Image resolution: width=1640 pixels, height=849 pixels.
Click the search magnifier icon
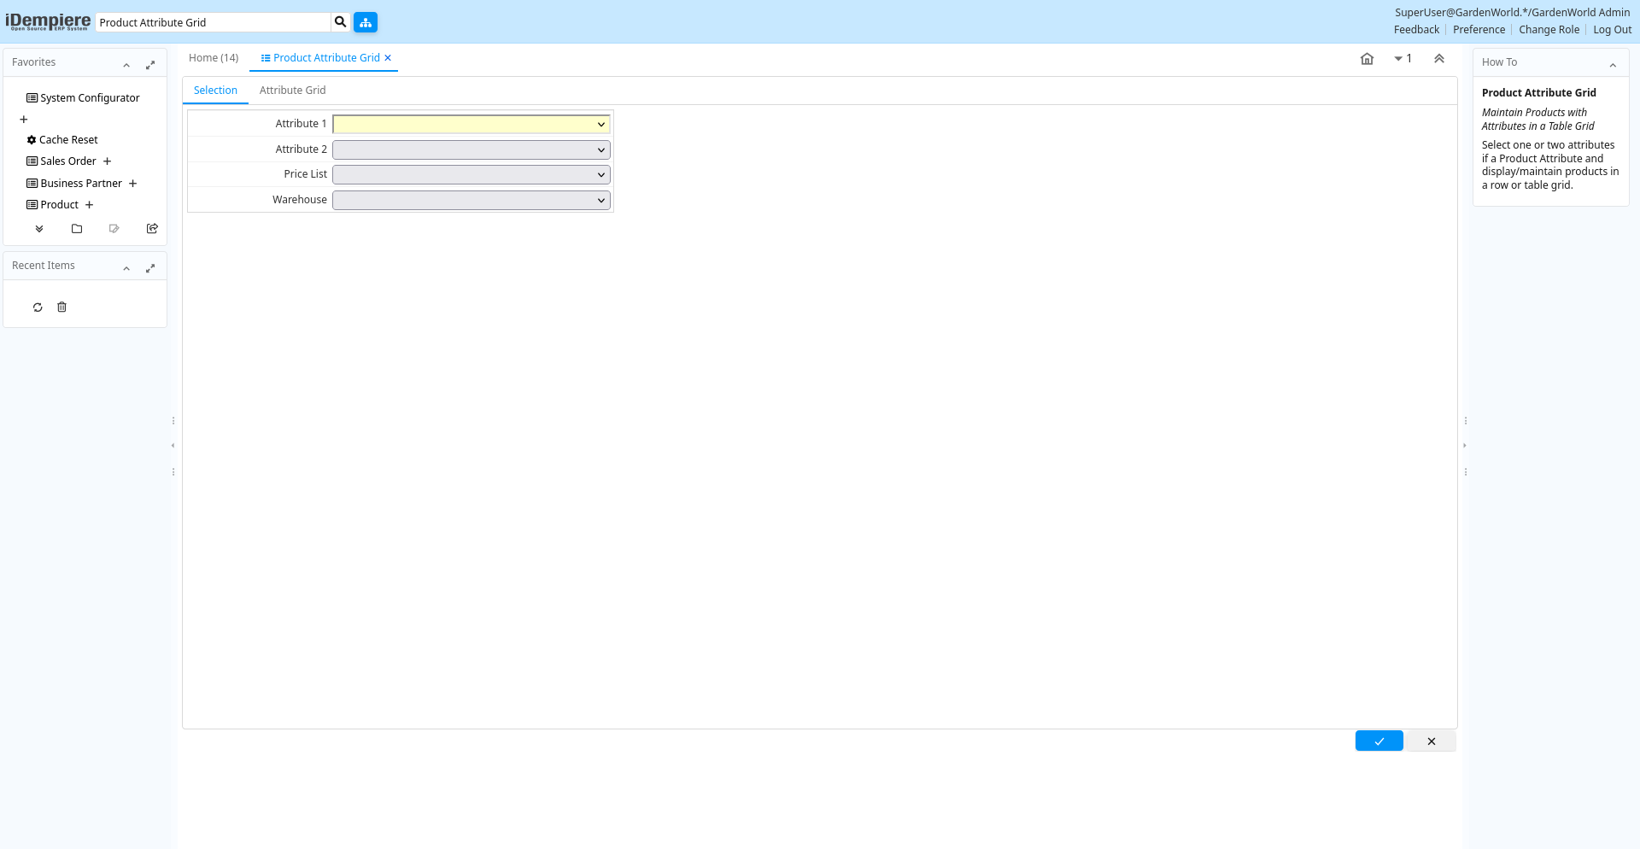(340, 22)
